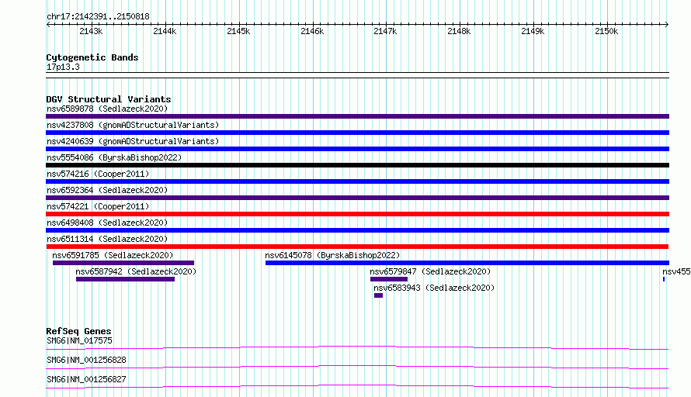
Task: Click the nsv6589878 (Sedlazeck2020) variant label
Action: (107, 109)
